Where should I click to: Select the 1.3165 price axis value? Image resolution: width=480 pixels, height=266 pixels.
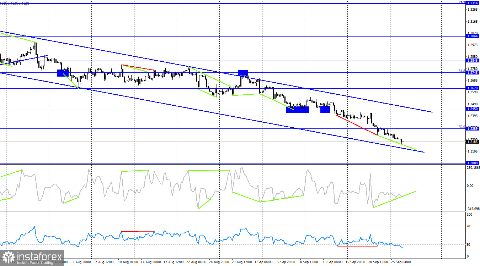click(473, 21)
